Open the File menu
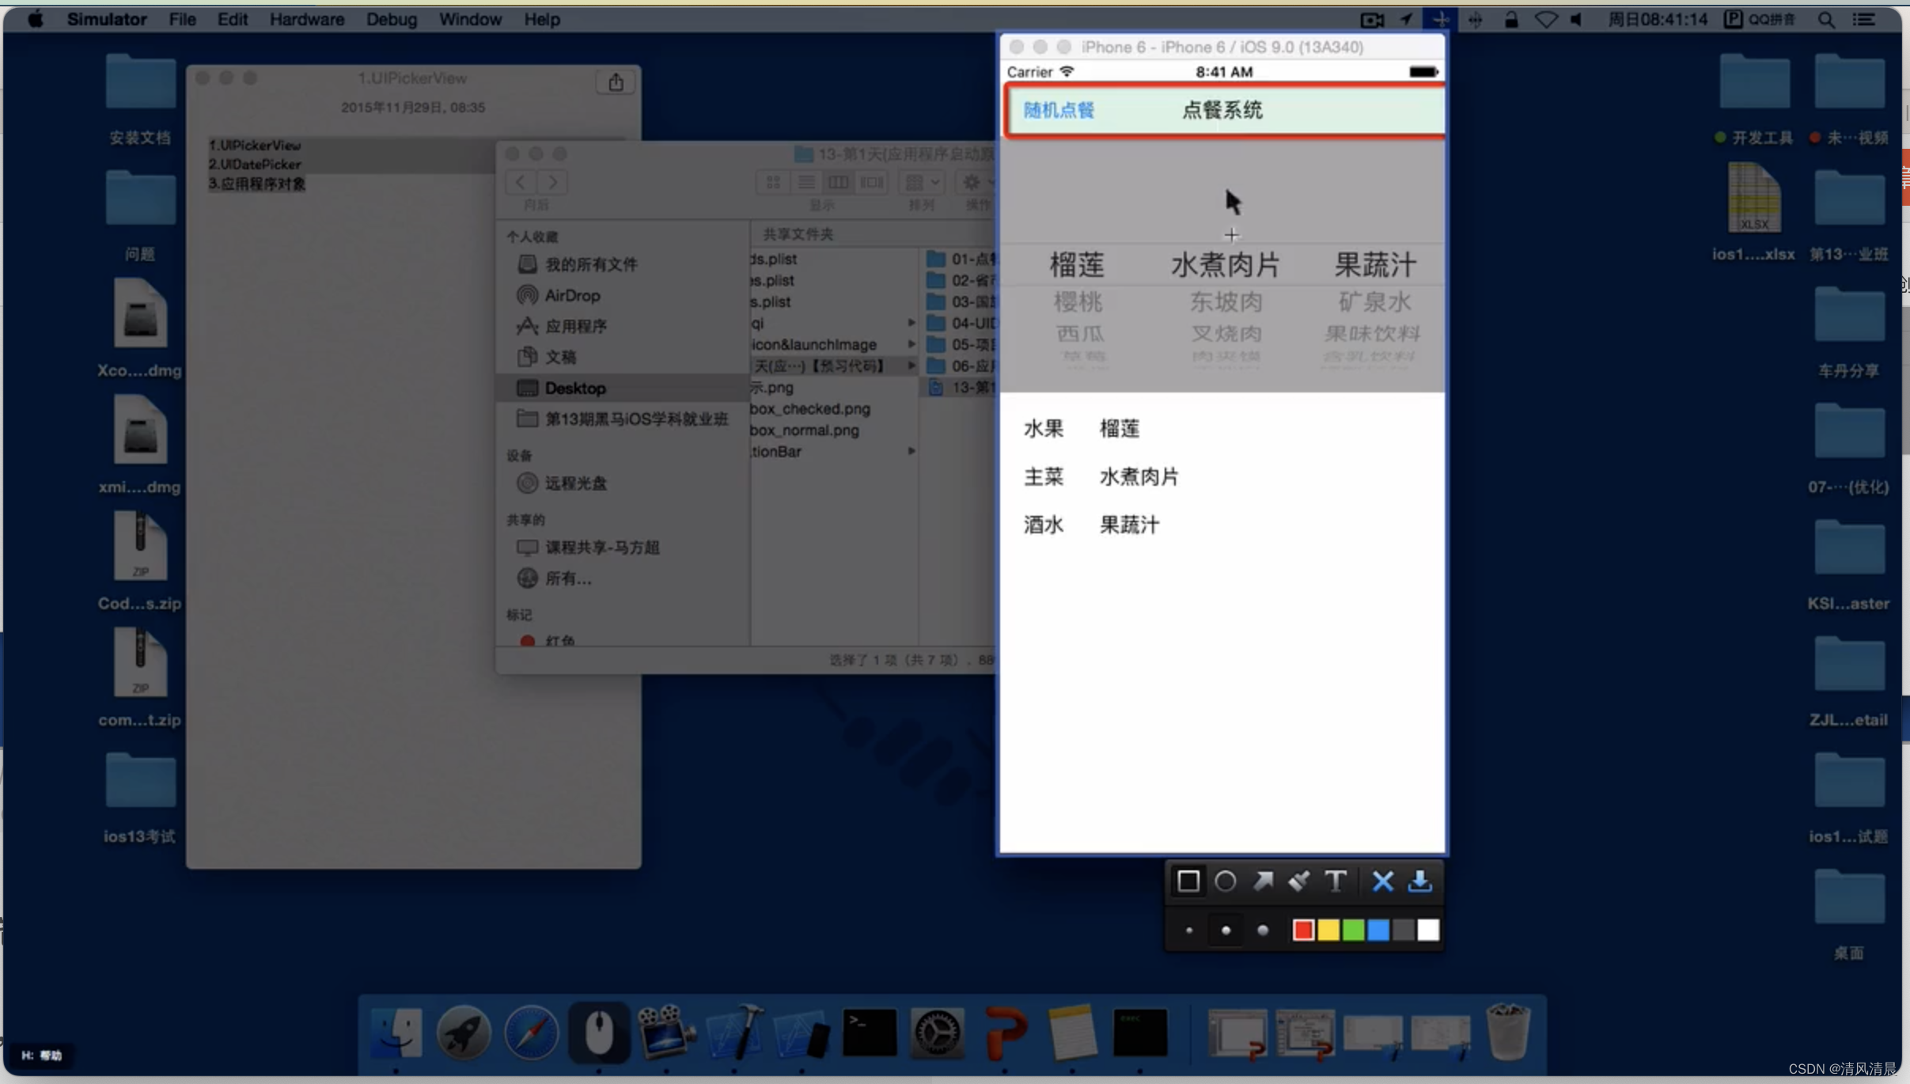 182,19
